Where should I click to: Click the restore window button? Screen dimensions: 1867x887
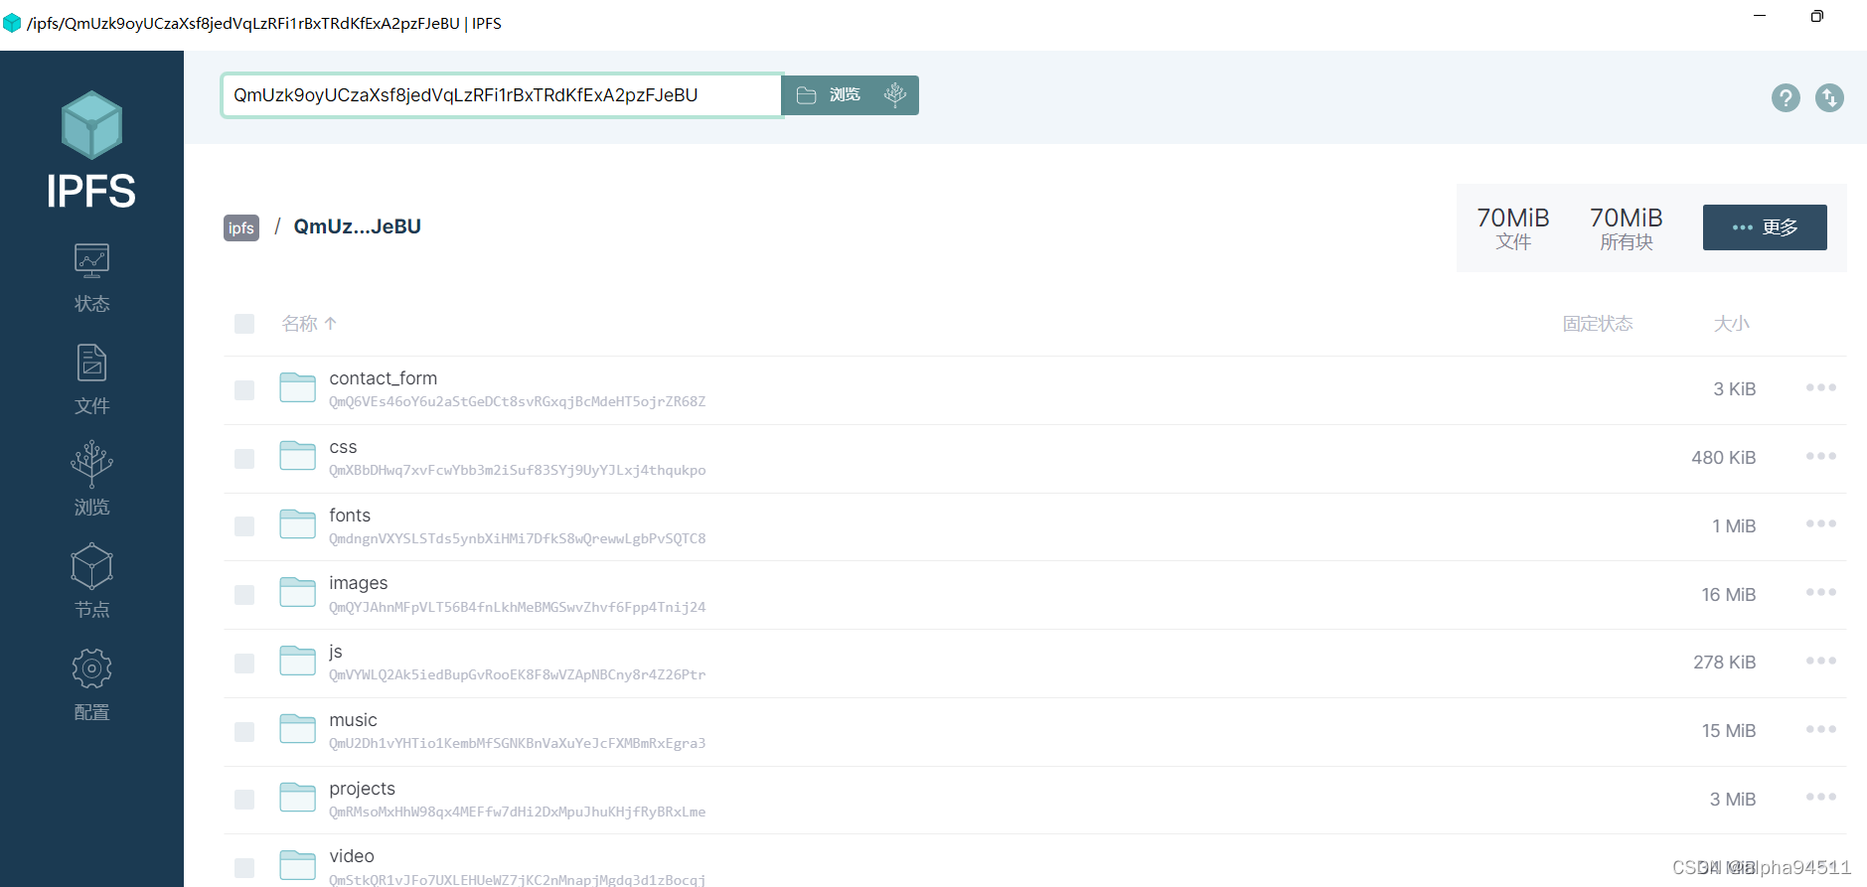(x=1817, y=16)
